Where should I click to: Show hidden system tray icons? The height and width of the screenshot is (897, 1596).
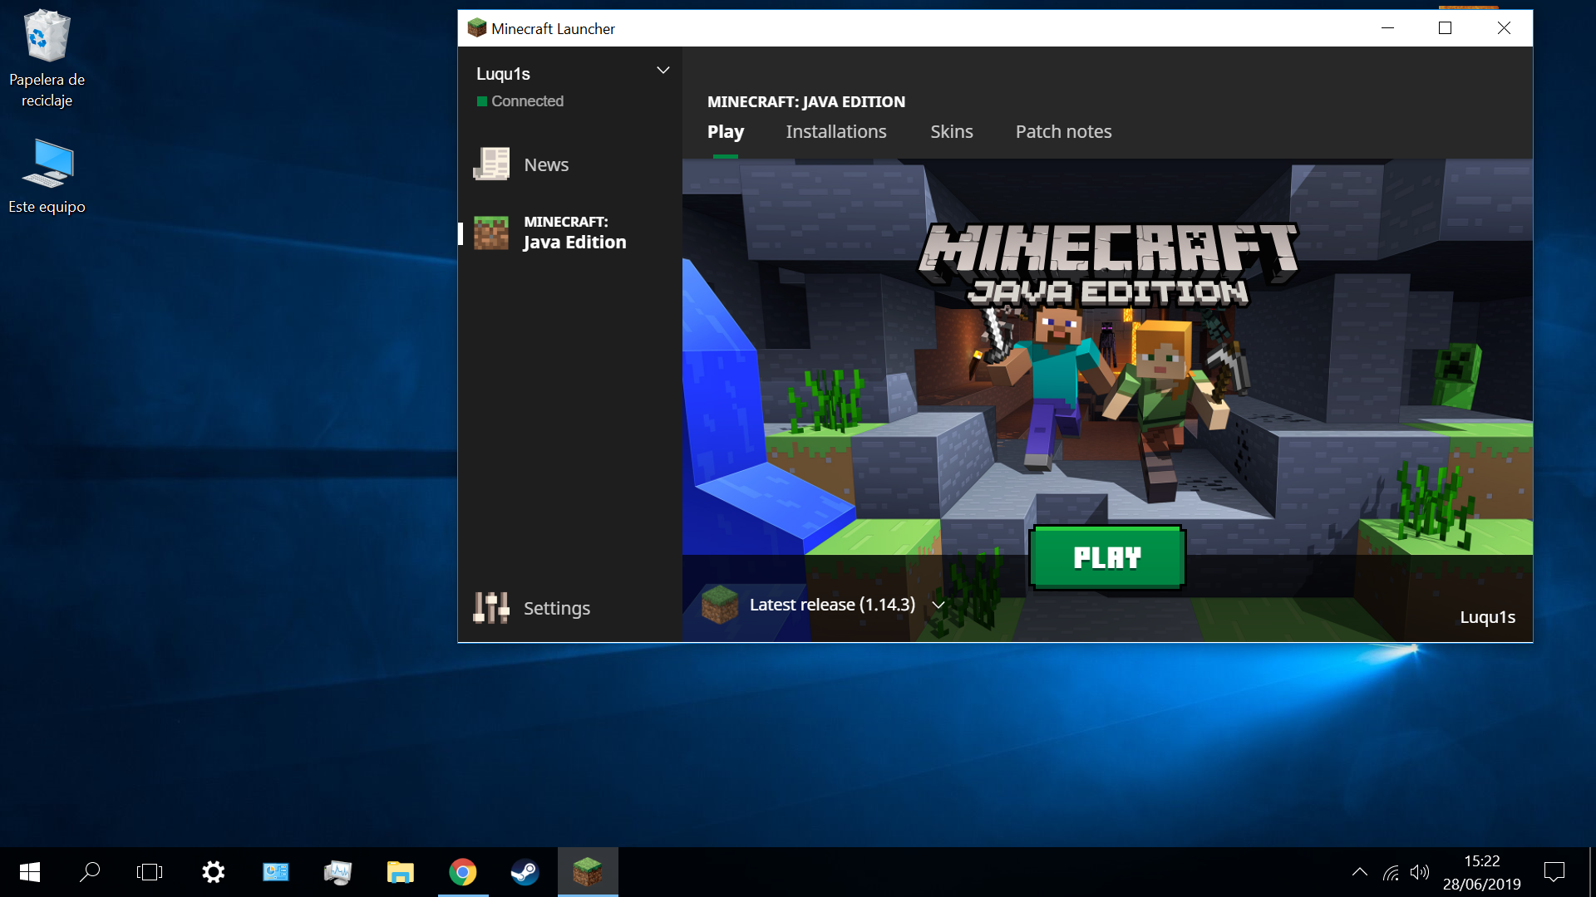(1360, 872)
